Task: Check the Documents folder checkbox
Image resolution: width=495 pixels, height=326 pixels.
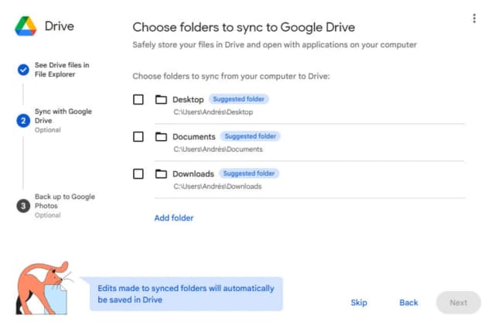Action: click(138, 136)
